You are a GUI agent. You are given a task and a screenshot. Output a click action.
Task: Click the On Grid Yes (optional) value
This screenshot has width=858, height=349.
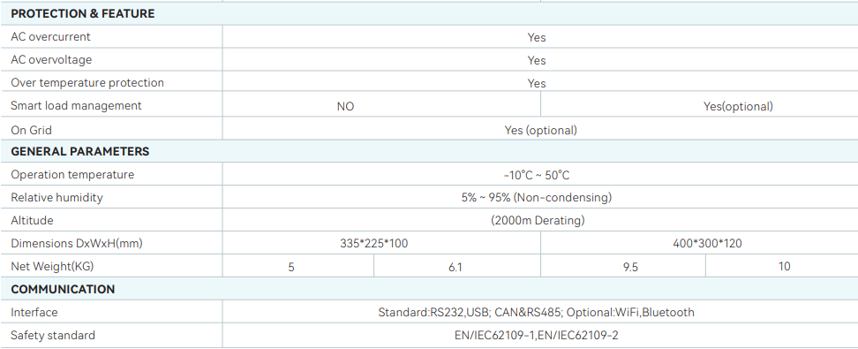tap(540, 131)
